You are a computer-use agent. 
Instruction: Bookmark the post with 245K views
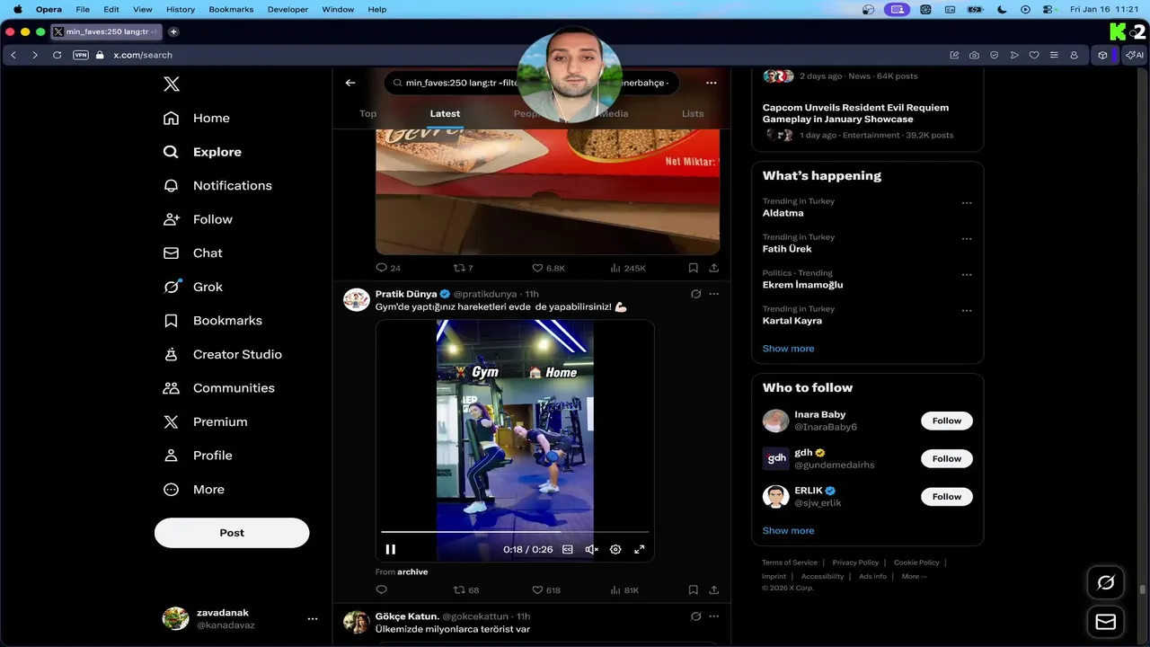pos(694,268)
